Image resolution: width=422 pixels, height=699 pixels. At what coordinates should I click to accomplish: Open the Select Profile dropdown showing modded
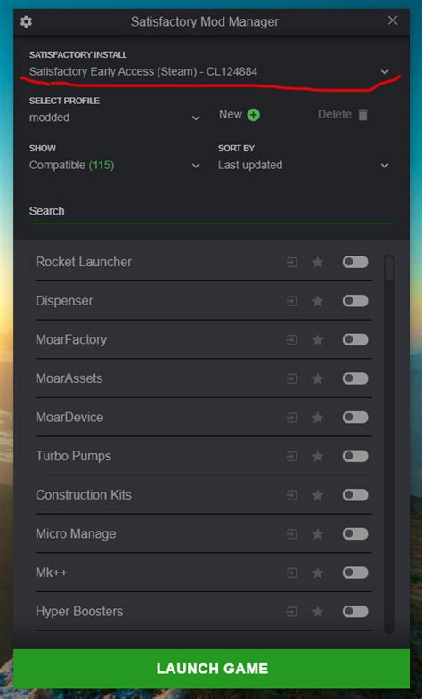click(115, 118)
